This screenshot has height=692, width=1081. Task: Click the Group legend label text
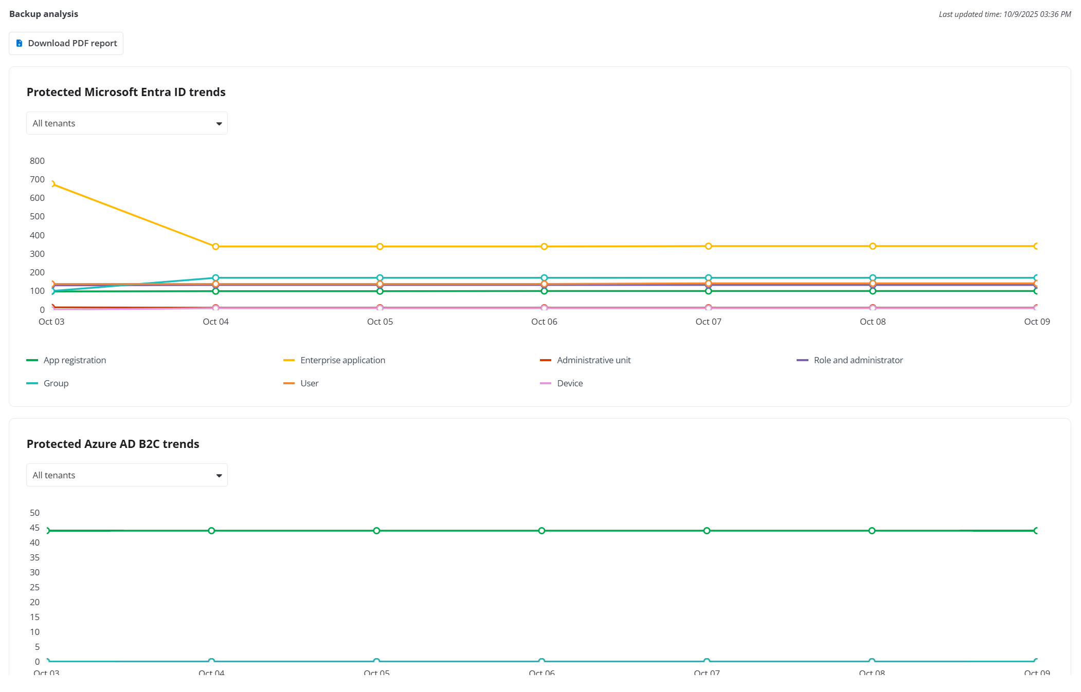point(56,383)
